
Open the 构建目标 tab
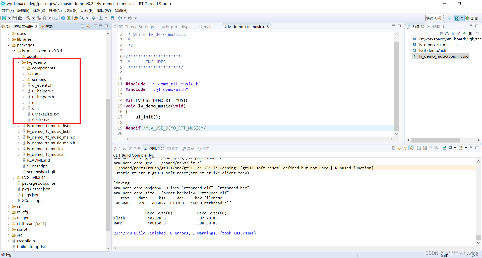[437, 27]
